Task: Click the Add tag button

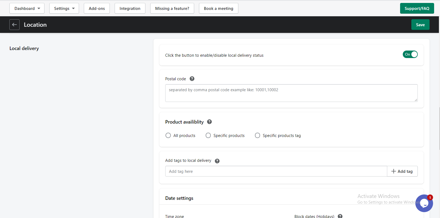Action: click(x=402, y=171)
